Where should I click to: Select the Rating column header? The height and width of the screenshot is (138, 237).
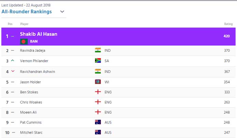click(x=228, y=24)
